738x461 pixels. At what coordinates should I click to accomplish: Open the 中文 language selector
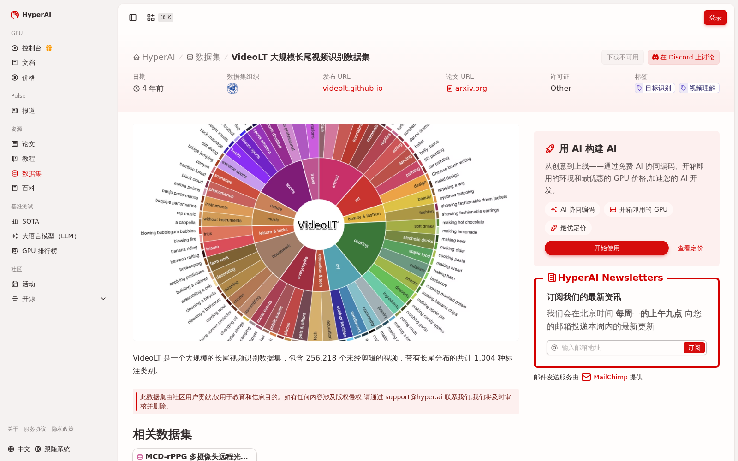click(19, 449)
